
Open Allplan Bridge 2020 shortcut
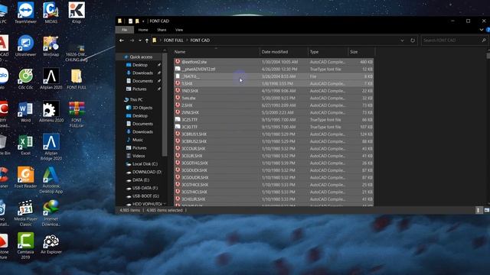pos(51,147)
